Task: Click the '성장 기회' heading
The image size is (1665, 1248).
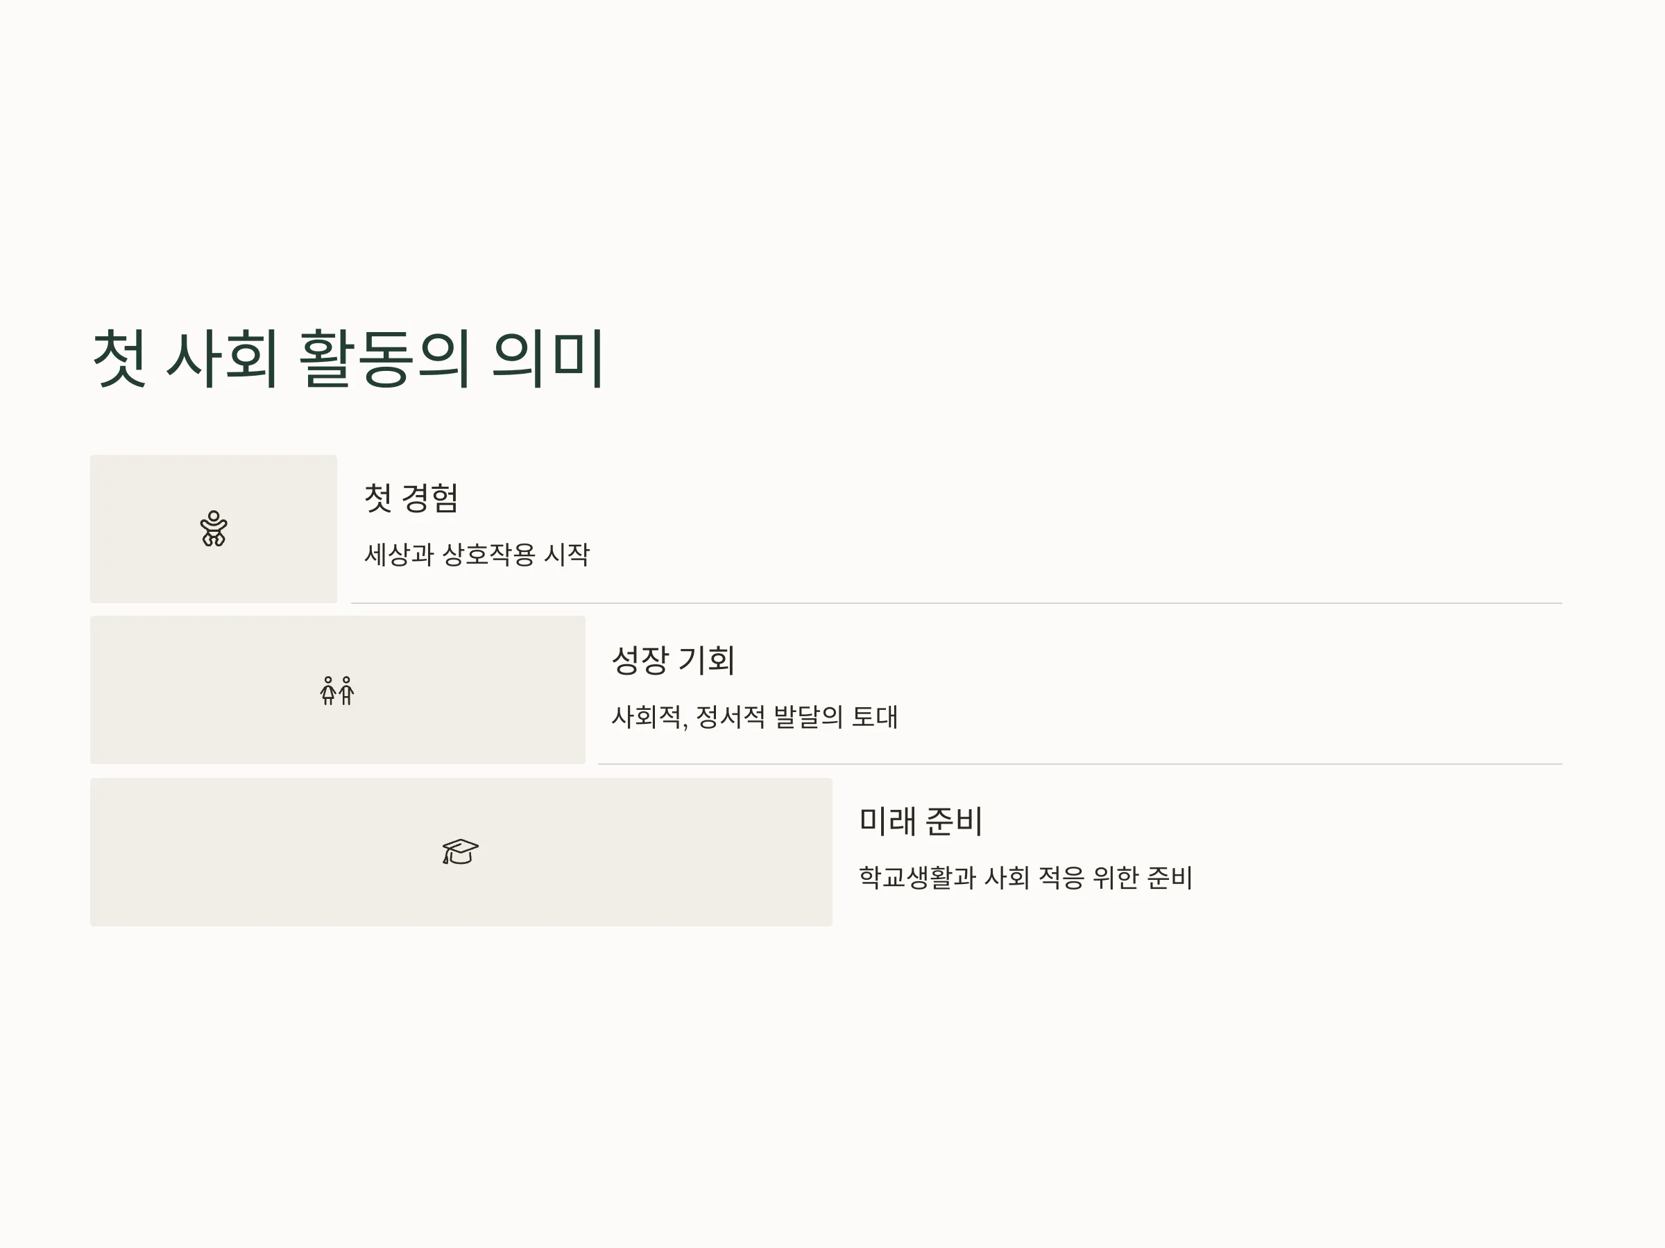Action: [x=673, y=660]
